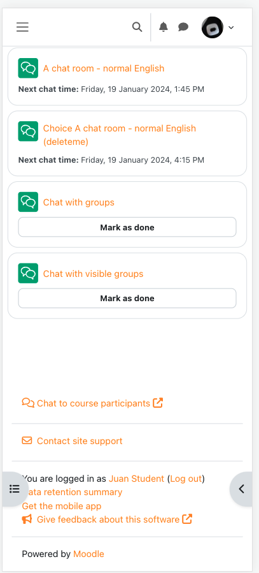This screenshot has height=573, width=259.
Task: Open the course index drawer list icon
Action: [x=15, y=489]
